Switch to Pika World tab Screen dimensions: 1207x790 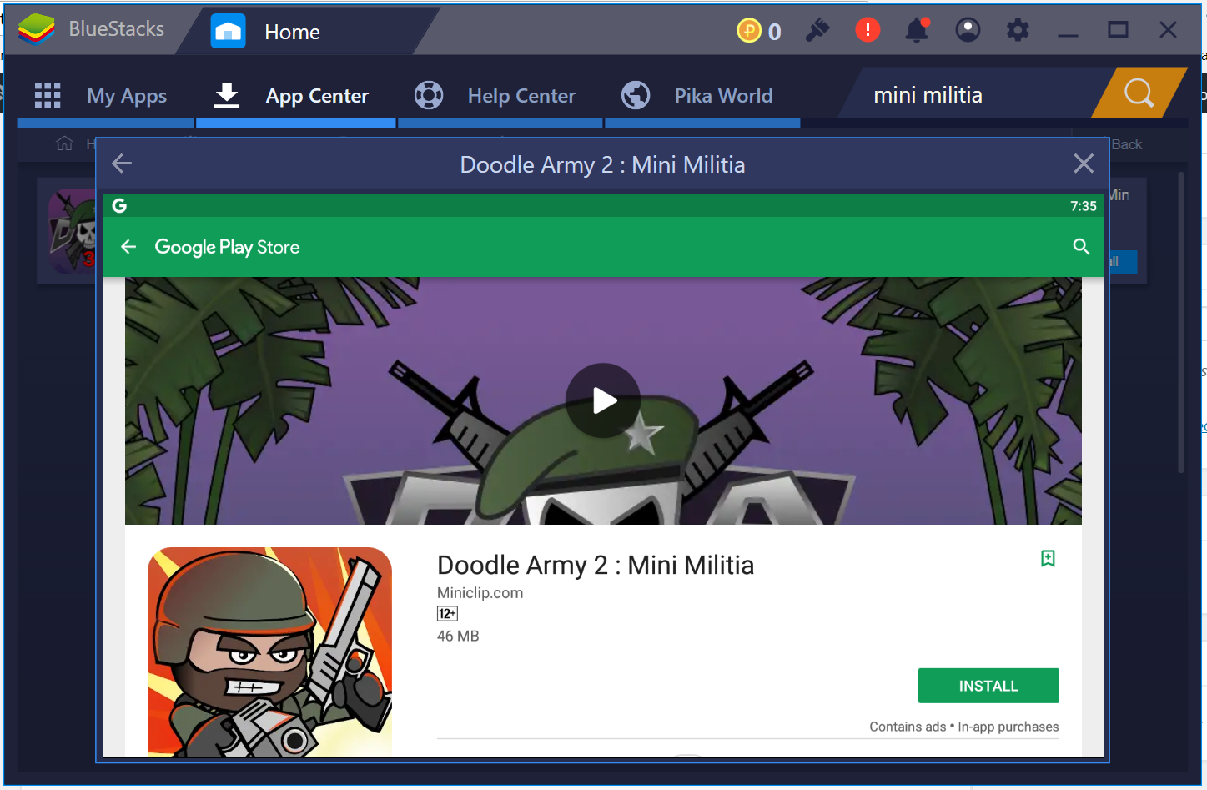tap(723, 96)
